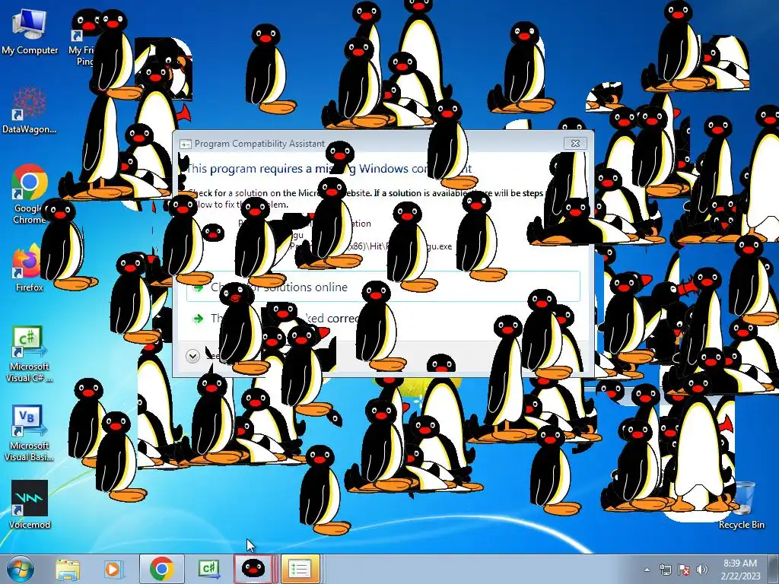
Task: Open the My Friend Pingu desktop shortcut
Action: coord(82,39)
